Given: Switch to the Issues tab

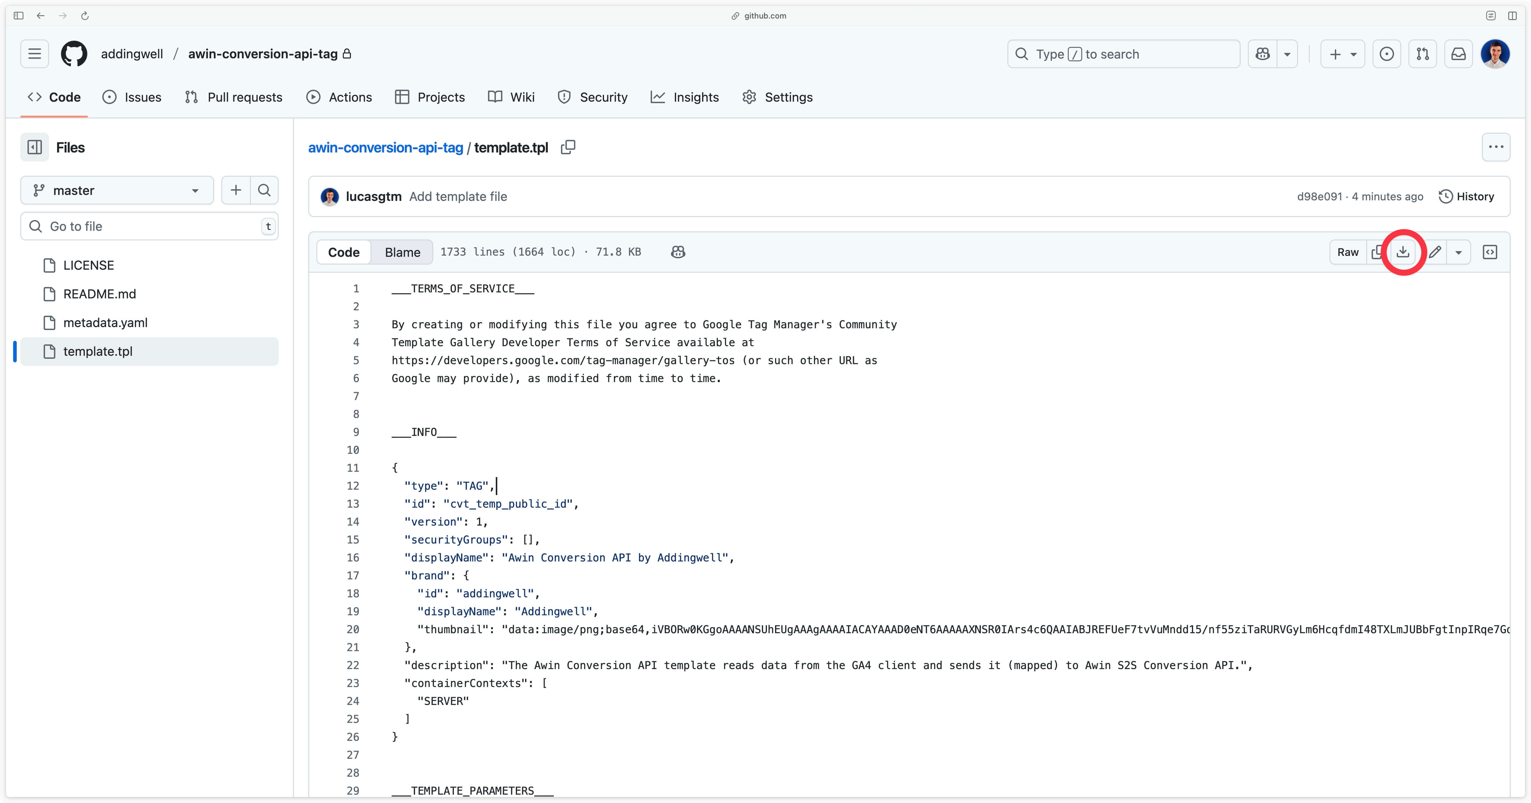Looking at the screenshot, I should [132, 97].
